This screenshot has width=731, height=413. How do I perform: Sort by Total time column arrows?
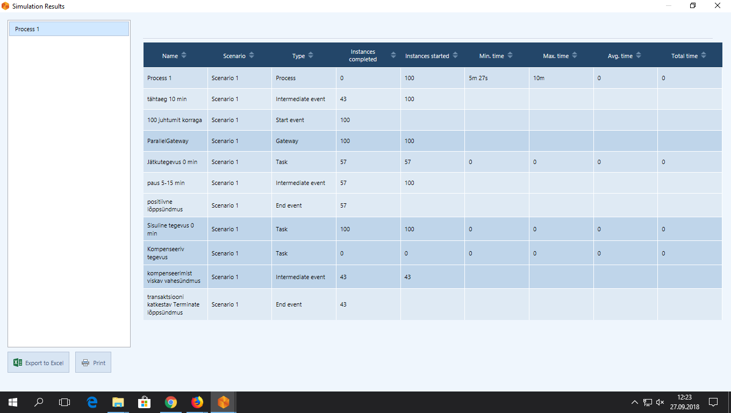[x=704, y=55]
